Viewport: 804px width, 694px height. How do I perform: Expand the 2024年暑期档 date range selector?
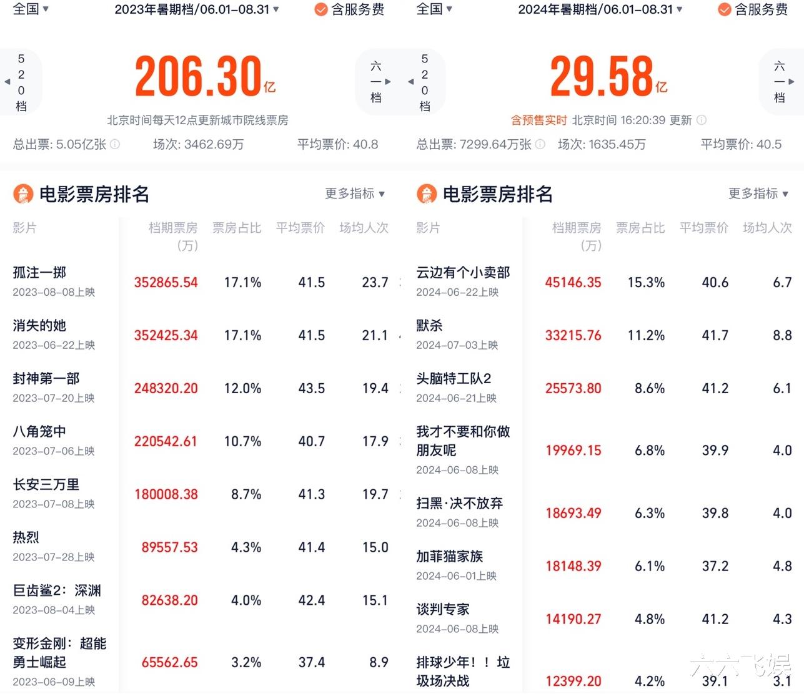[x=600, y=9]
